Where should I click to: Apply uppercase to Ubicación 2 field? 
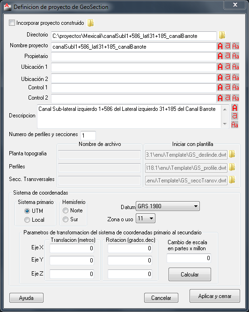(x=220, y=77)
